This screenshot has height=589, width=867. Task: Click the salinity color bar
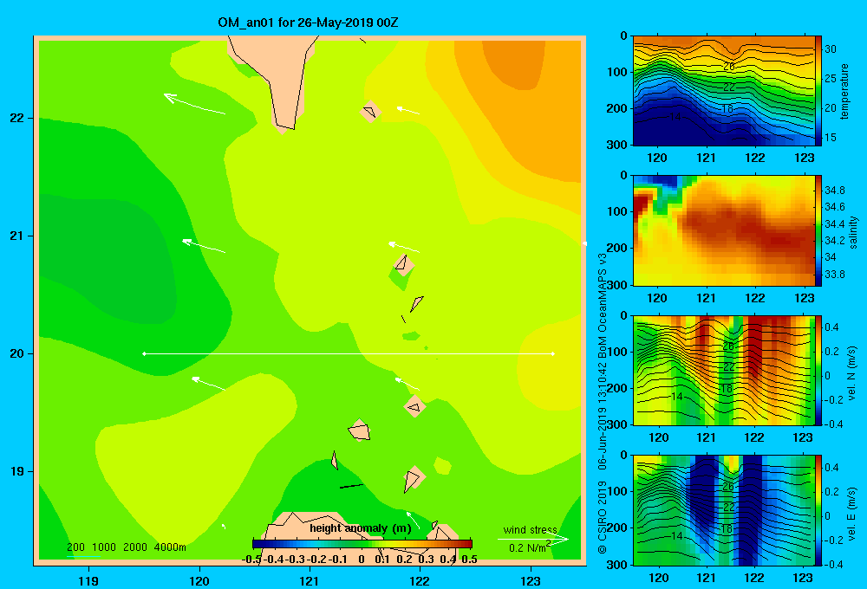coord(818,231)
